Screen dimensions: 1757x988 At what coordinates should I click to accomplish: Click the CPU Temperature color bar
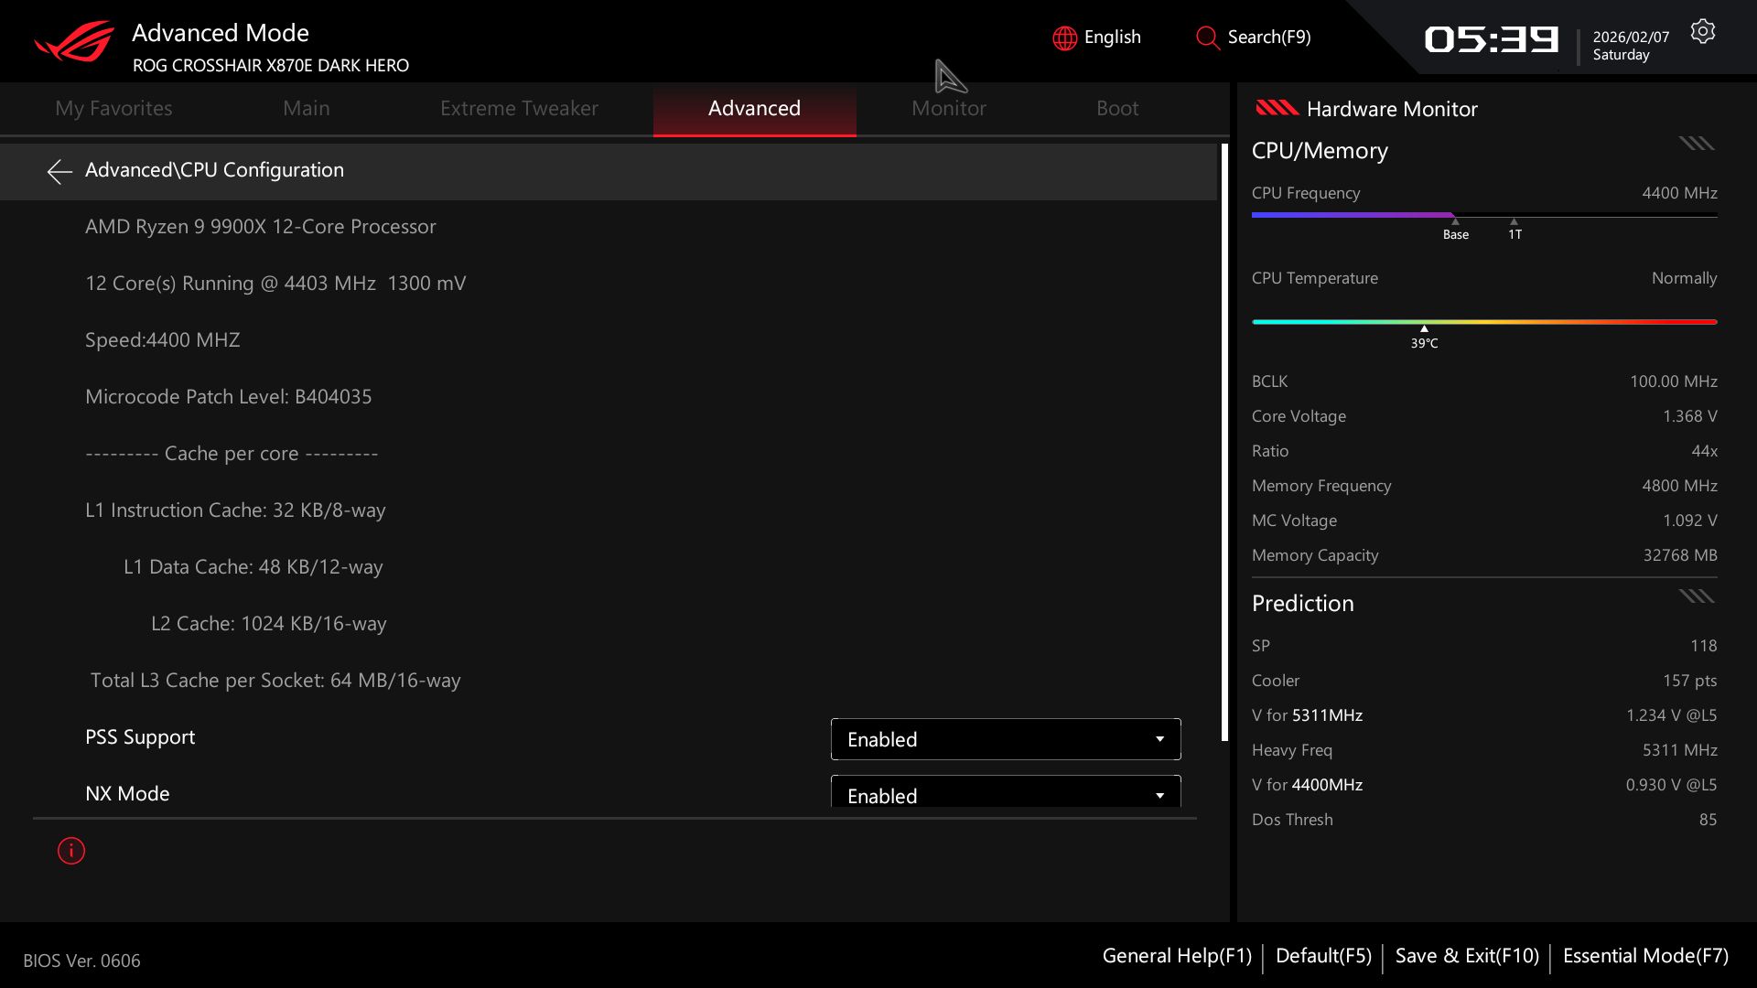click(x=1483, y=322)
